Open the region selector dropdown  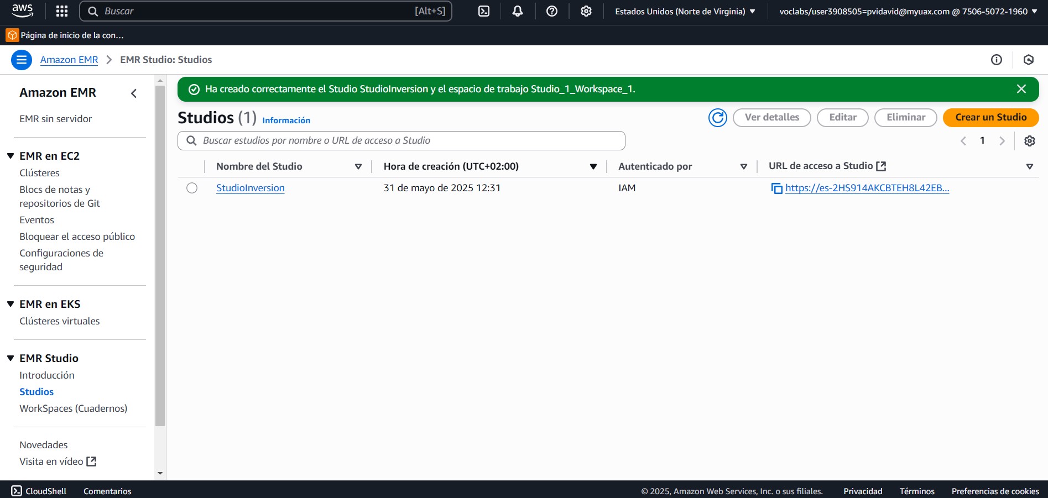[685, 11]
